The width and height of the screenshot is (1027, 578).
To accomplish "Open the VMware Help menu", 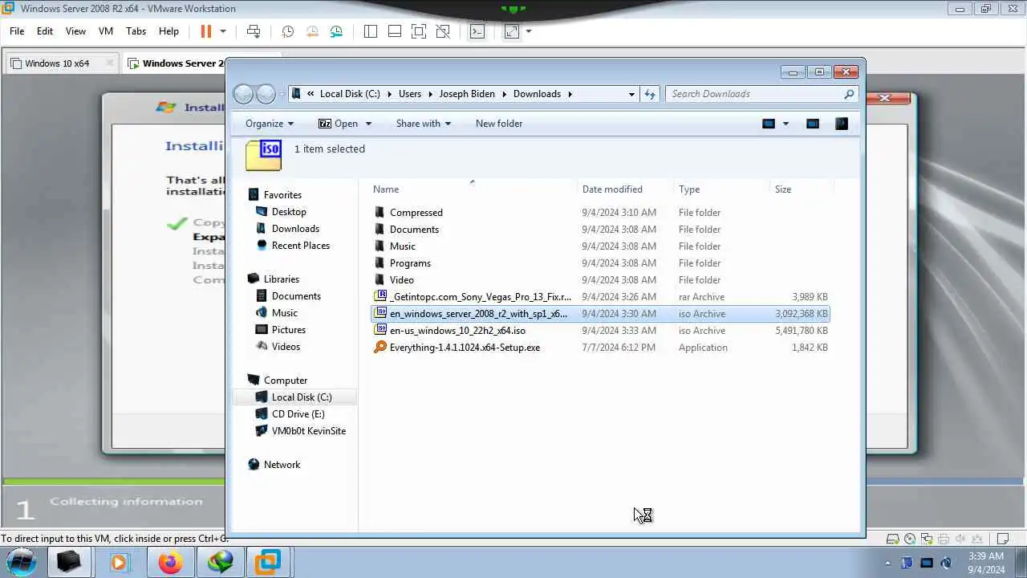I will (x=168, y=31).
